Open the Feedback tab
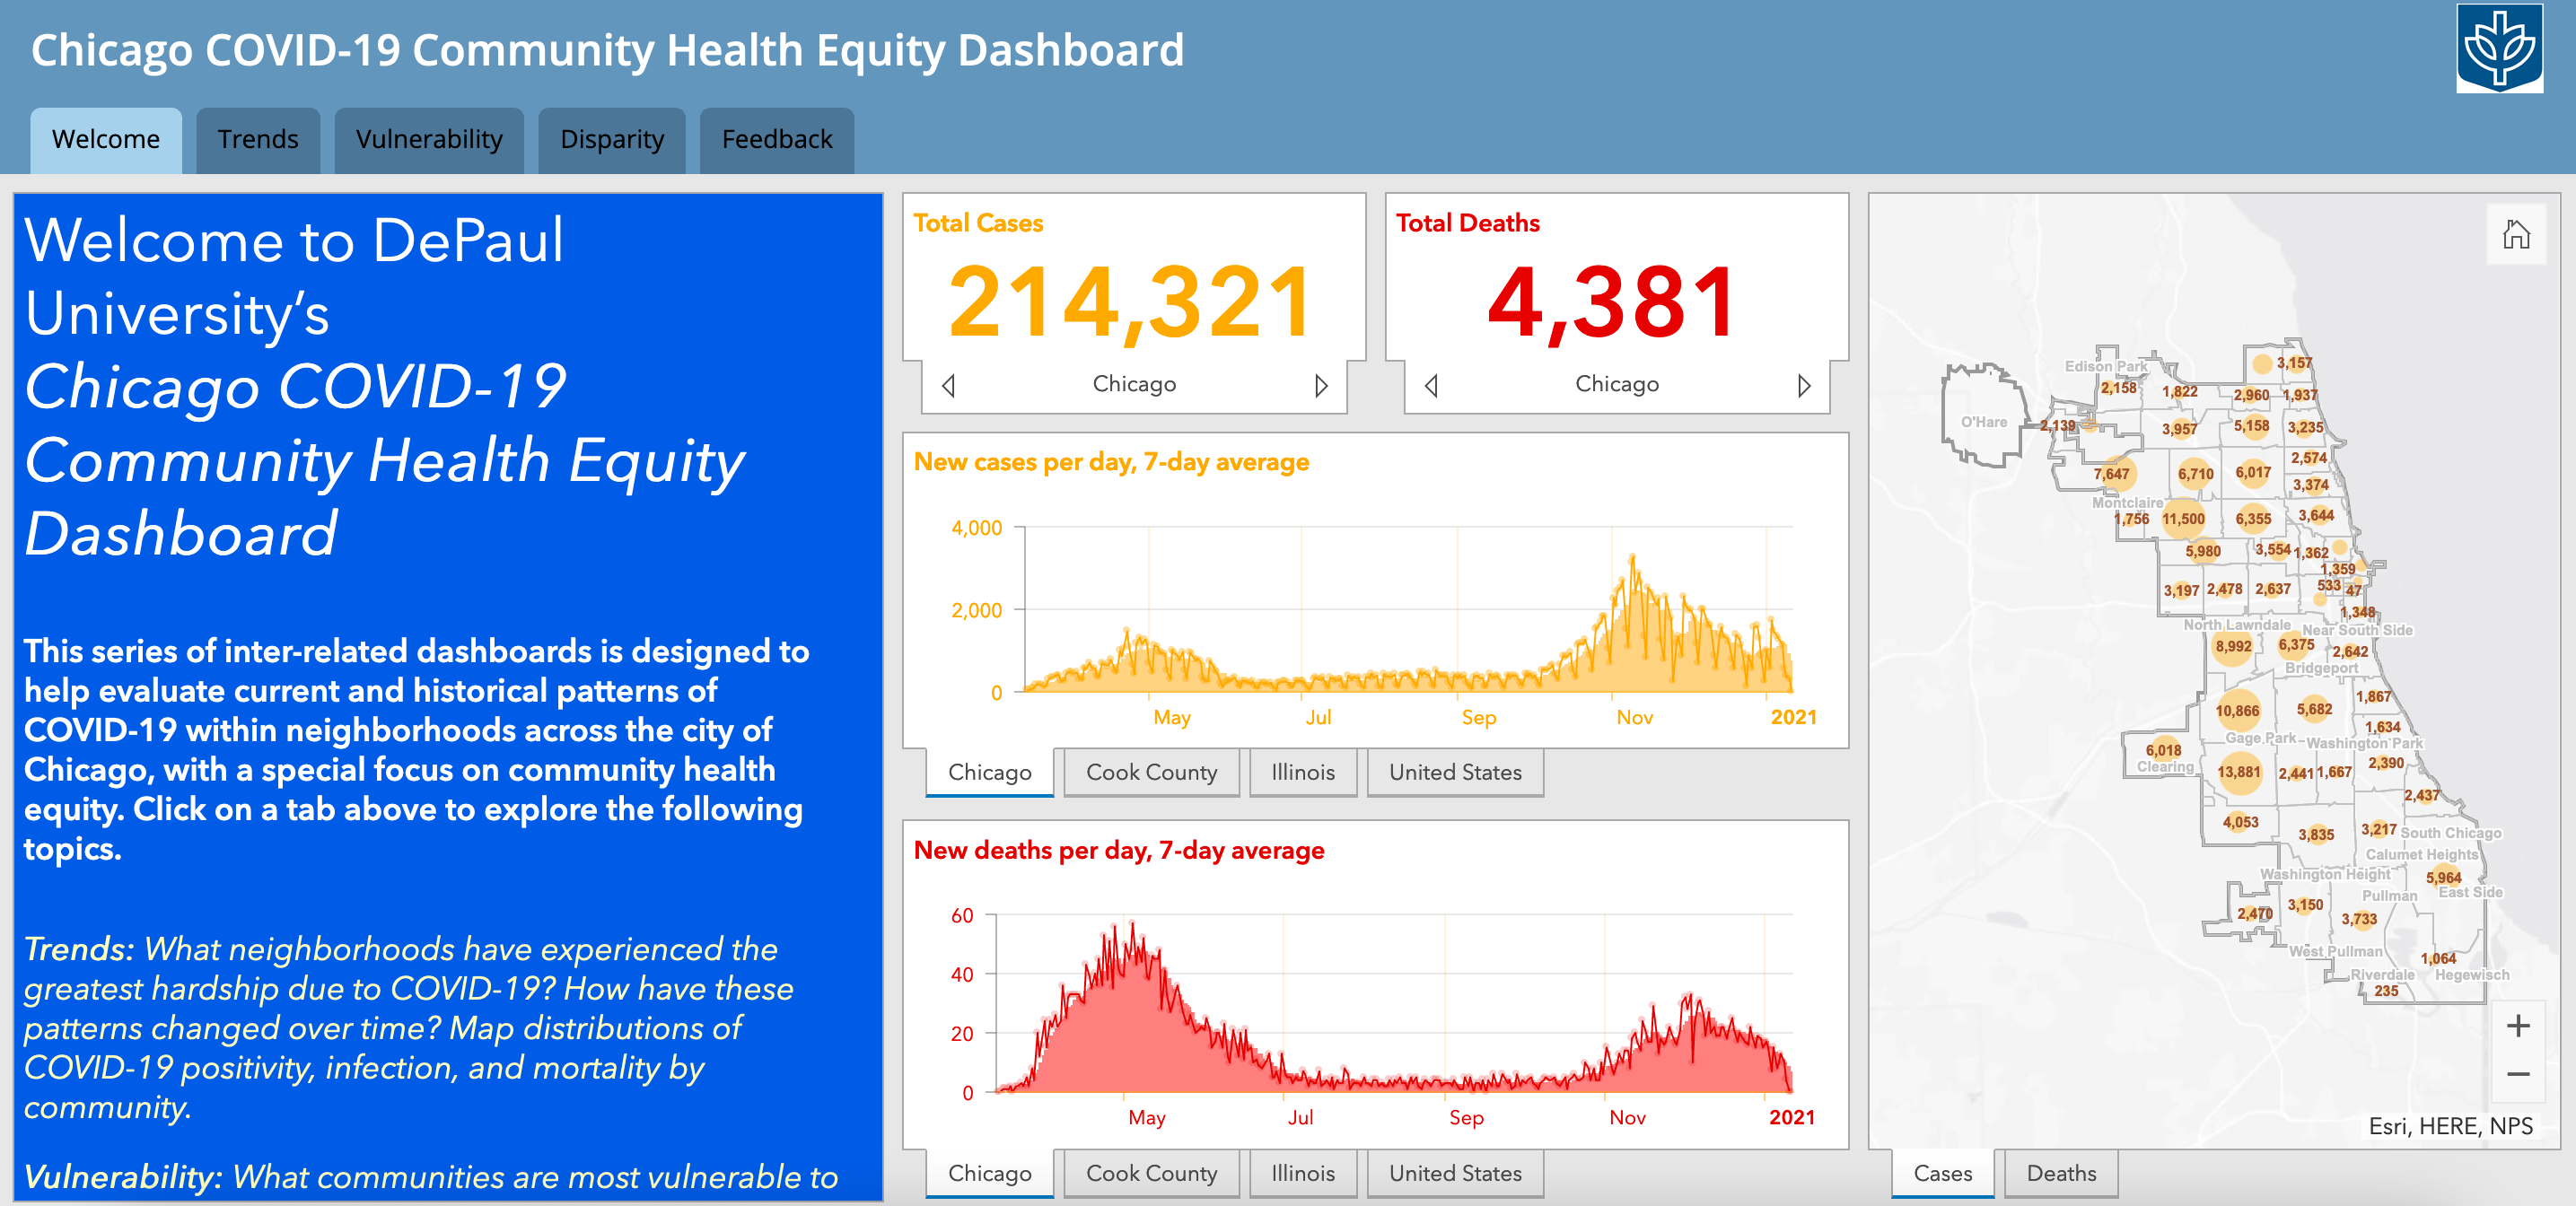The image size is (2576, 1206). (776, 139)
